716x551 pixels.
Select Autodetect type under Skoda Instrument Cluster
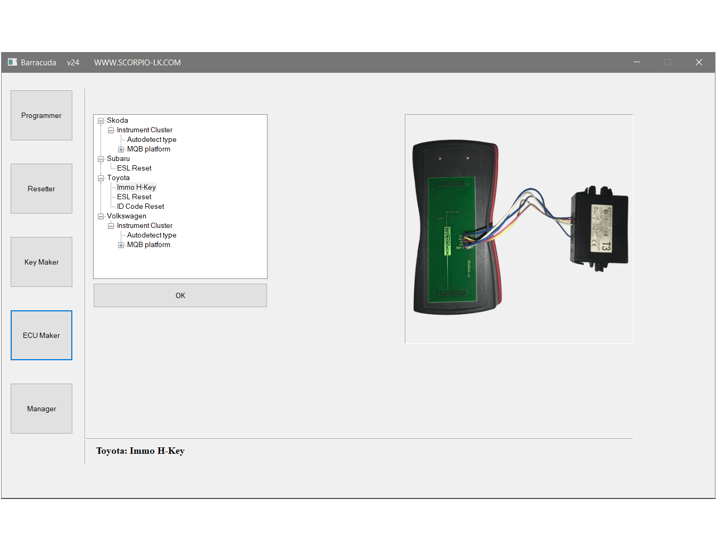[x=152, y=140]
